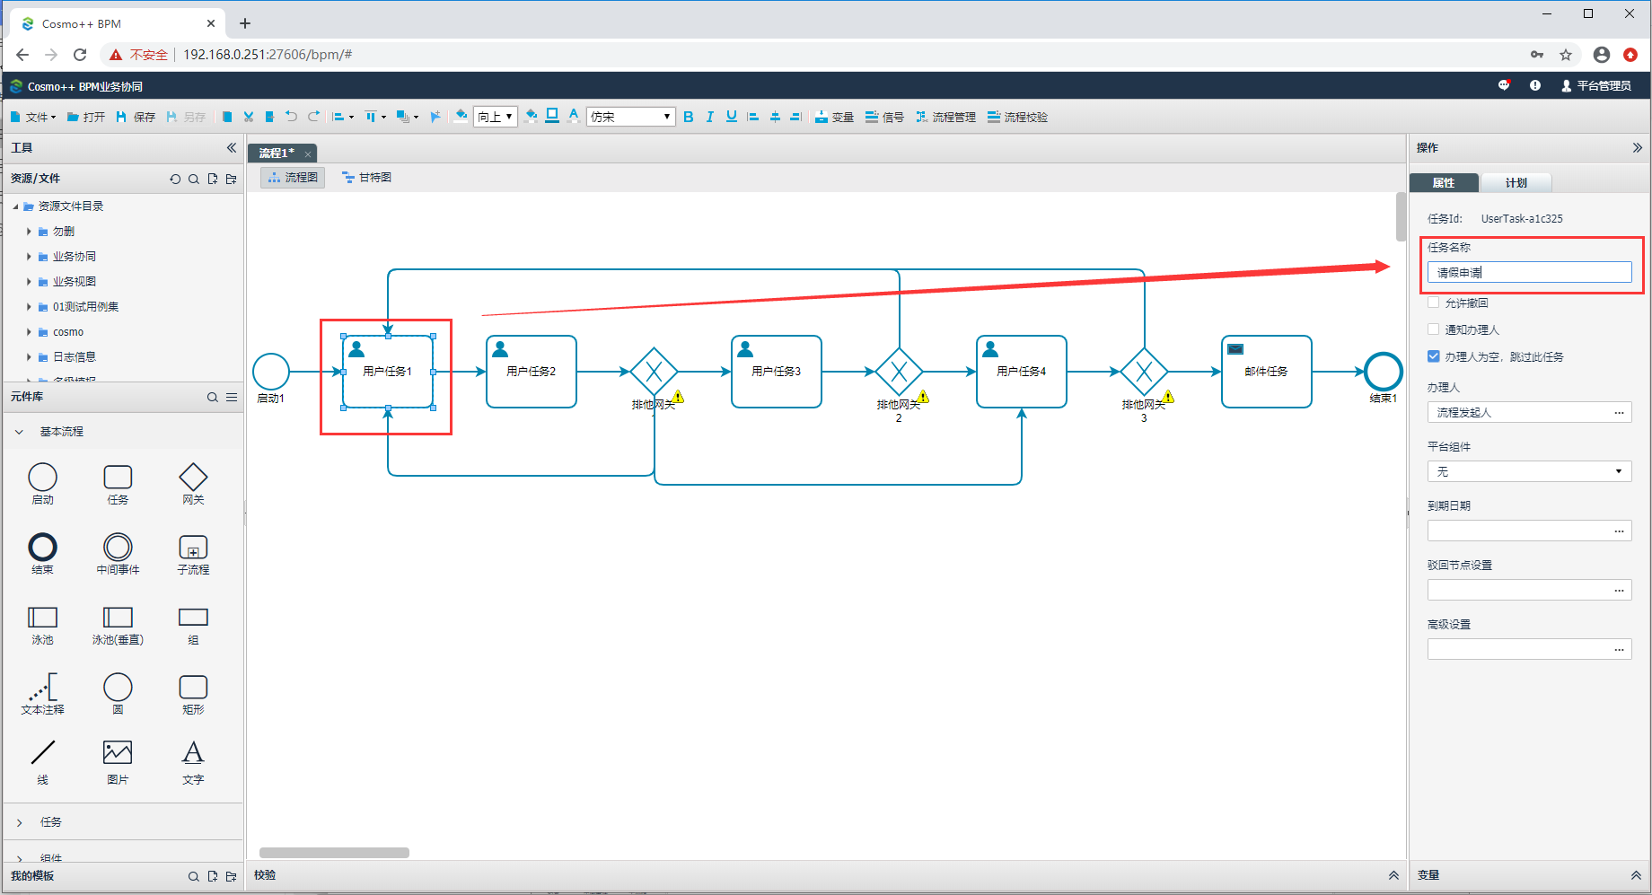Expand the 业务协同 folder

(x=29, y=257)
